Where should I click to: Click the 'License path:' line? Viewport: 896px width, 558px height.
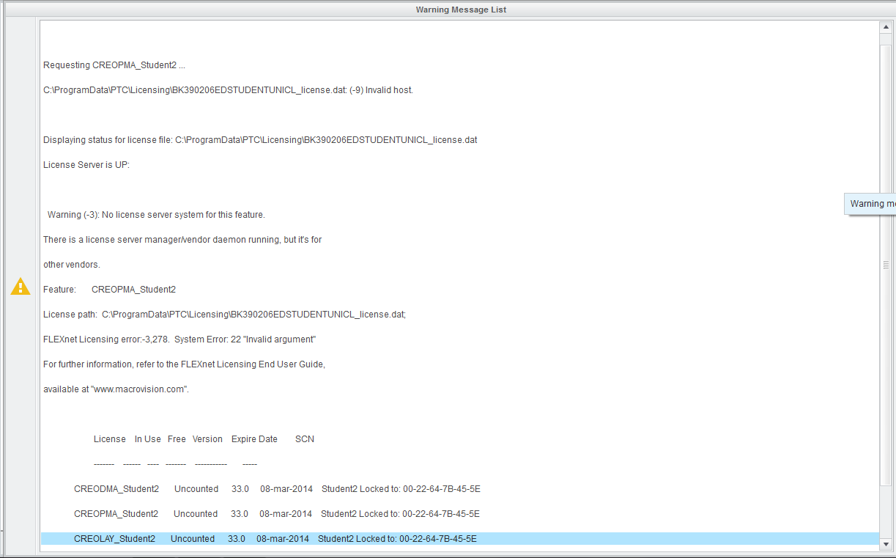click(x=224, y=315)
